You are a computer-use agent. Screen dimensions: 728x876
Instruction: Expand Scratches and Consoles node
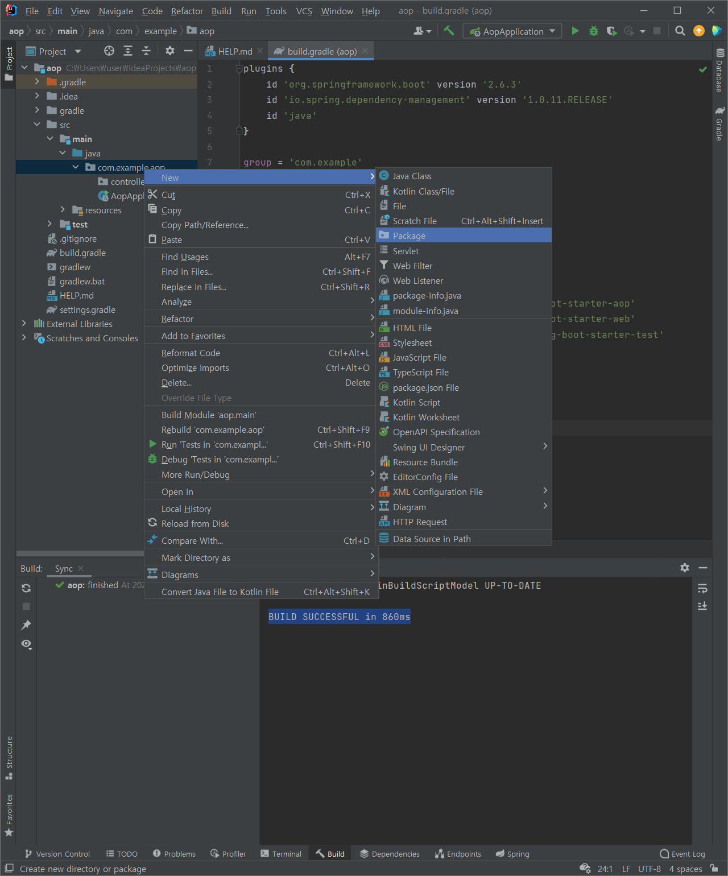pos(24,338)
